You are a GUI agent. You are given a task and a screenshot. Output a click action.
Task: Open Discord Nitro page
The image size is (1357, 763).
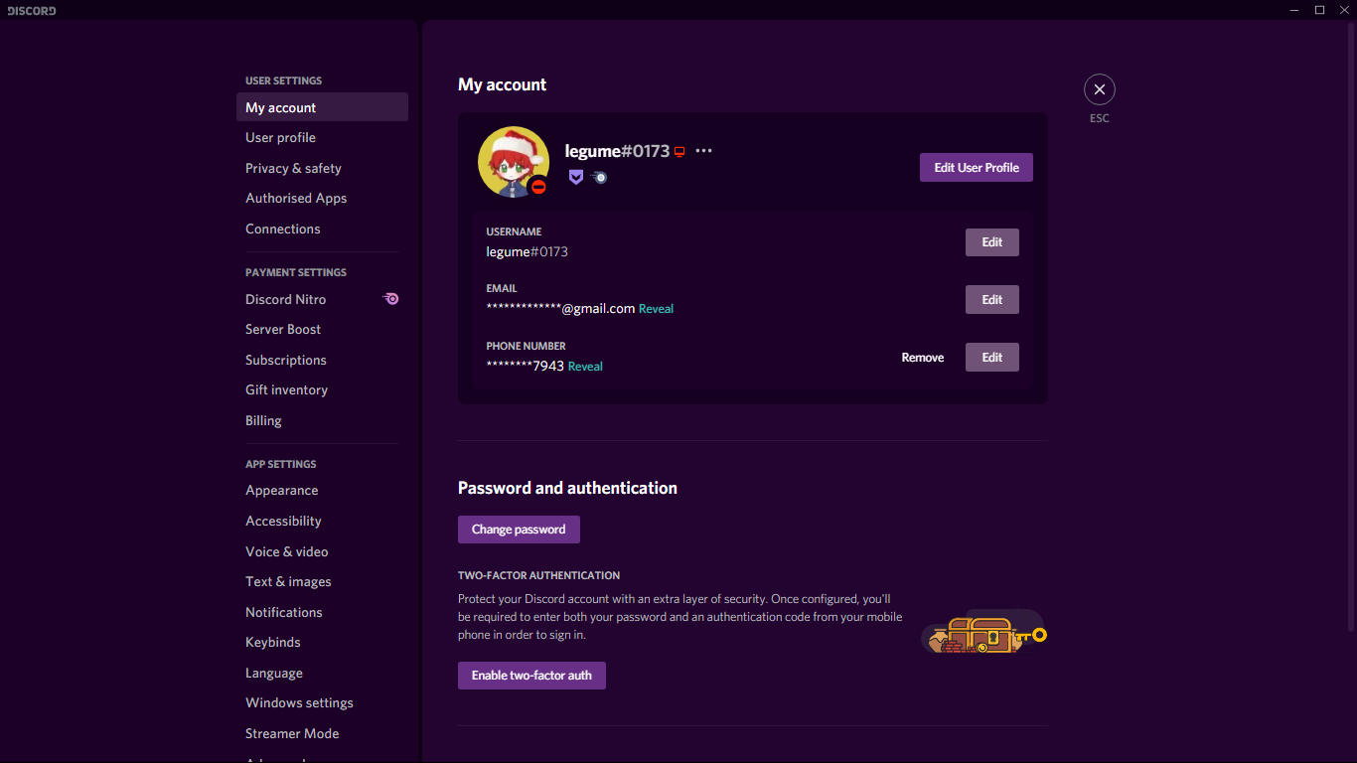(x=322, y=299)
